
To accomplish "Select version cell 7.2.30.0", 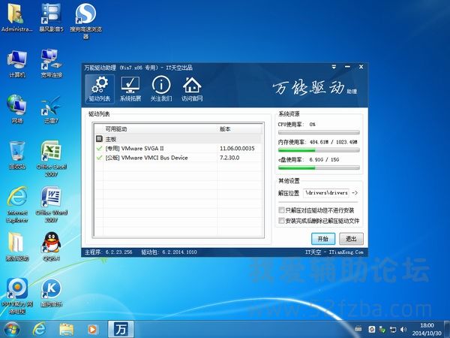I will [229, 158].
